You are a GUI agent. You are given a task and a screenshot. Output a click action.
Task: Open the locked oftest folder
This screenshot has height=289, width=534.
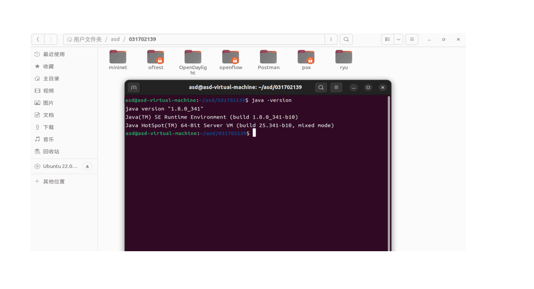coord(156,60)
